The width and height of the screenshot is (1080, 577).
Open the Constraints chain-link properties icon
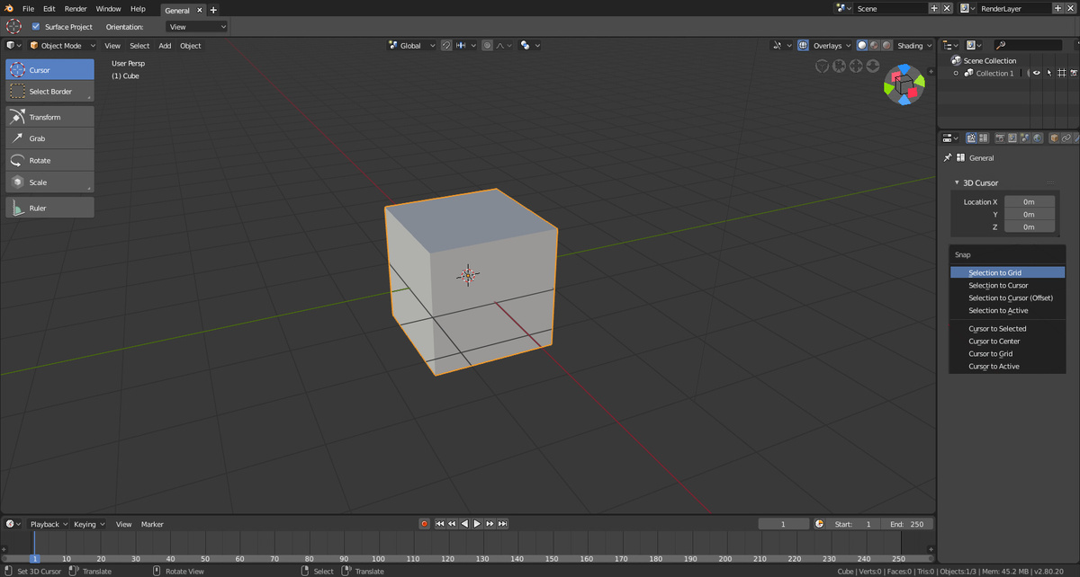coord(1066,138)
